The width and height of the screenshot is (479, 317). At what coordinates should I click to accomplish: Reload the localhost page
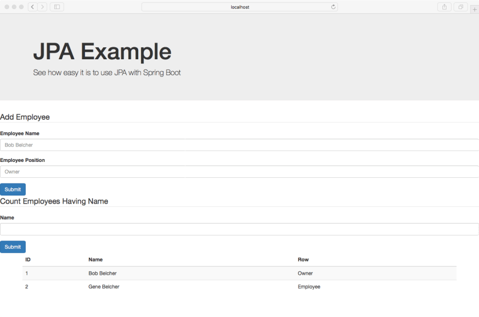[333, 7]
